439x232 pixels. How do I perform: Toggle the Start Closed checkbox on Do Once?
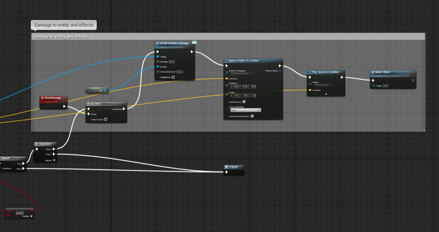click(106, 120)
